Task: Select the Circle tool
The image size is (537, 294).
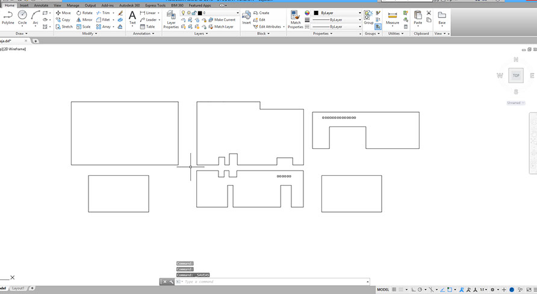Action: pos(22,17)
